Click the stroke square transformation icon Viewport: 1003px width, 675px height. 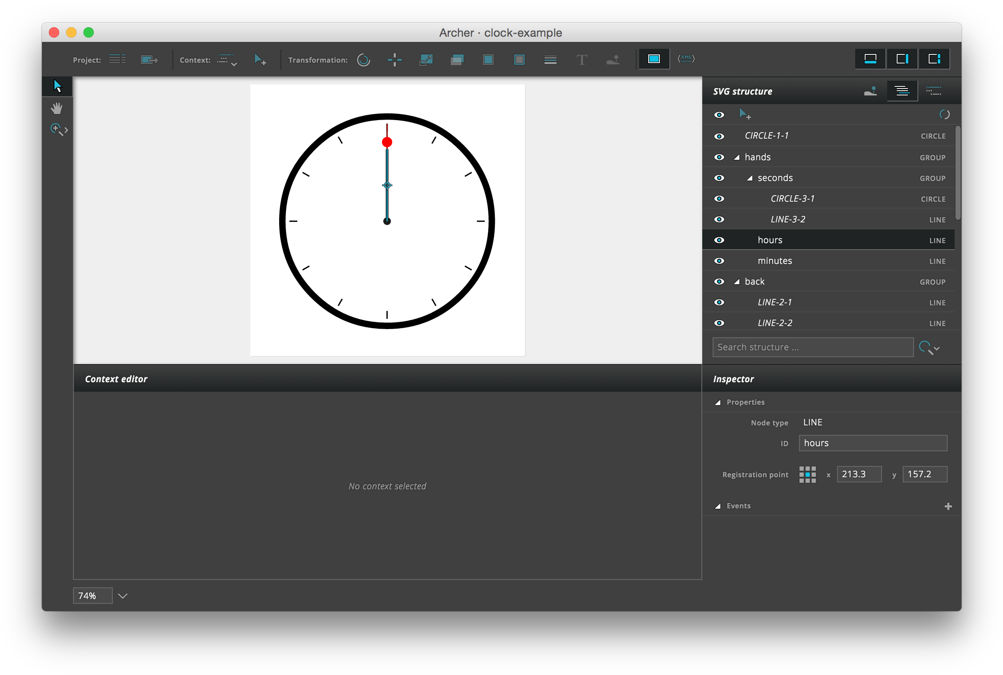[519, 60]
